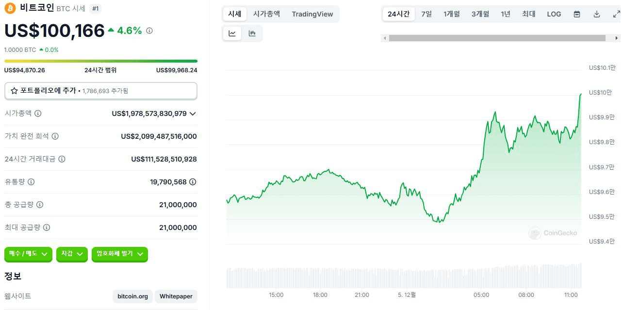This screenshot has width=623, height=310.
Task: Click the 포트폴리오에 추가 button
Action: [x=101, y=91]
